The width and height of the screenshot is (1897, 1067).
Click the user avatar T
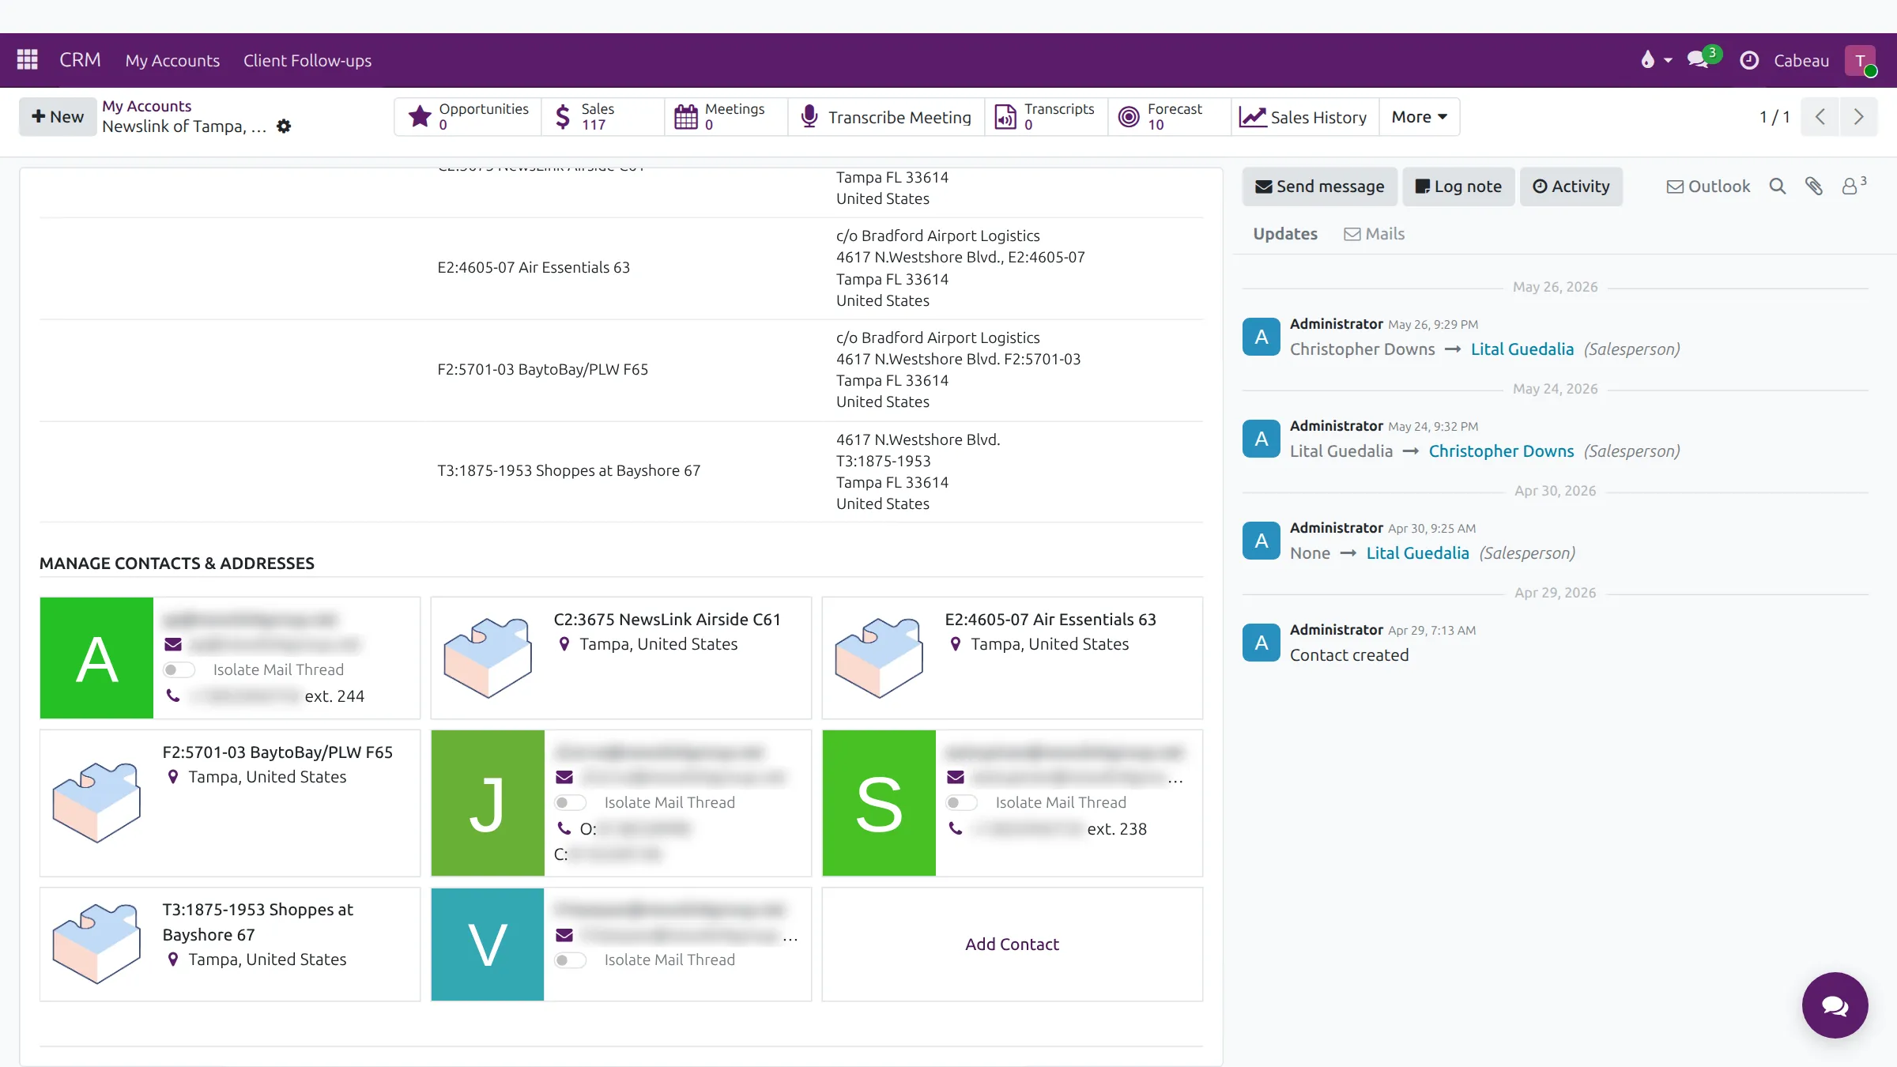coord(1861,60)
